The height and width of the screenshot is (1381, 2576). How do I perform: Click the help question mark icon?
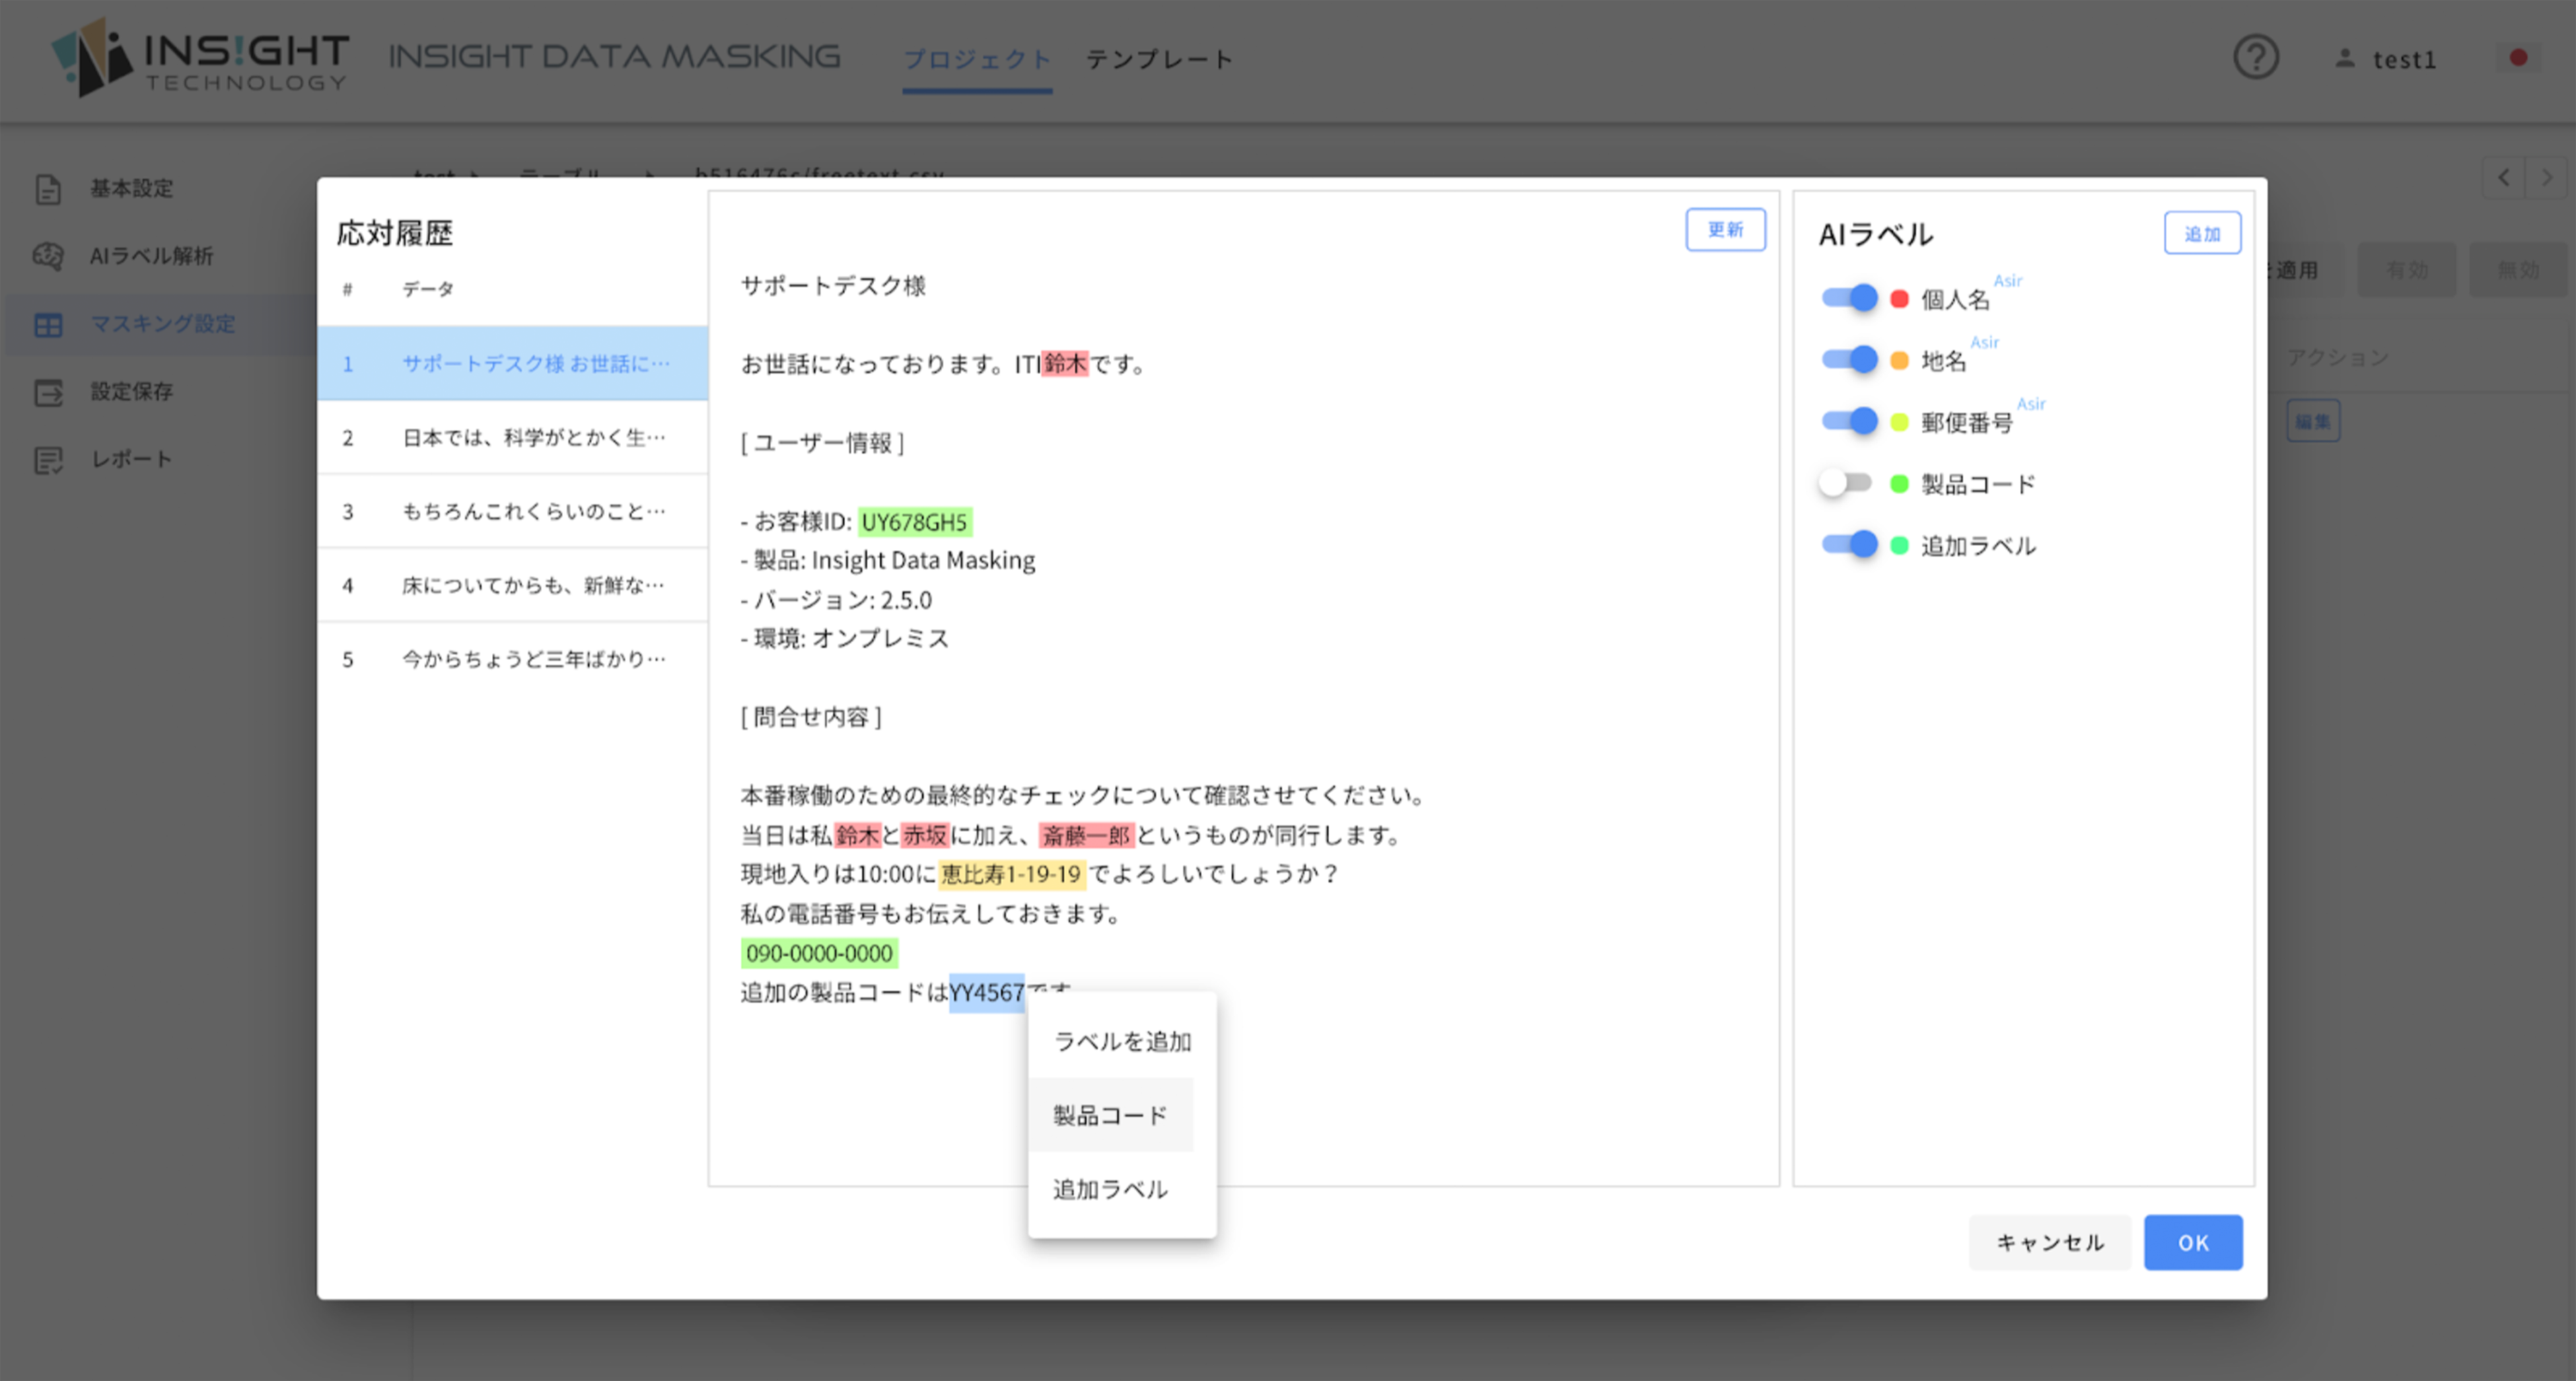[2256, 59]
